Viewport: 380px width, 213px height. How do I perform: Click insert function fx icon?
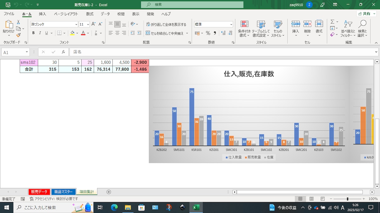pyautogui.click(x=63, y=52)
